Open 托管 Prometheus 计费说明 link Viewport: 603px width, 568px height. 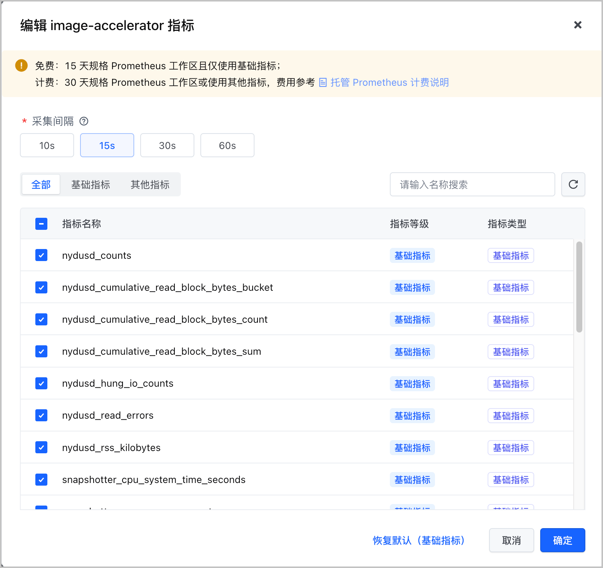389,82
